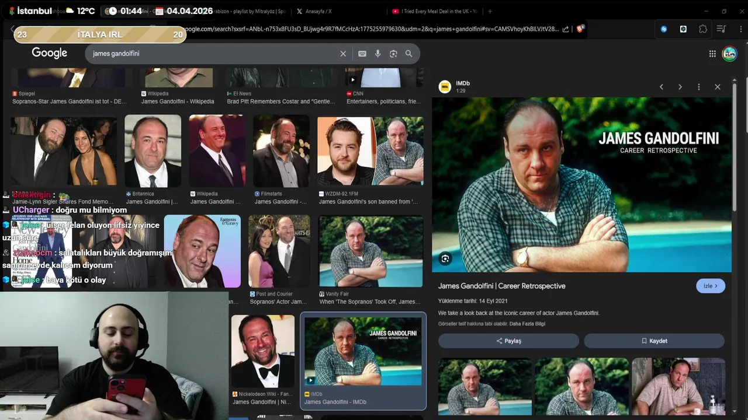Open the Google apps grid
This screenshot has width=748, height=420.
[x=712, y=54]
